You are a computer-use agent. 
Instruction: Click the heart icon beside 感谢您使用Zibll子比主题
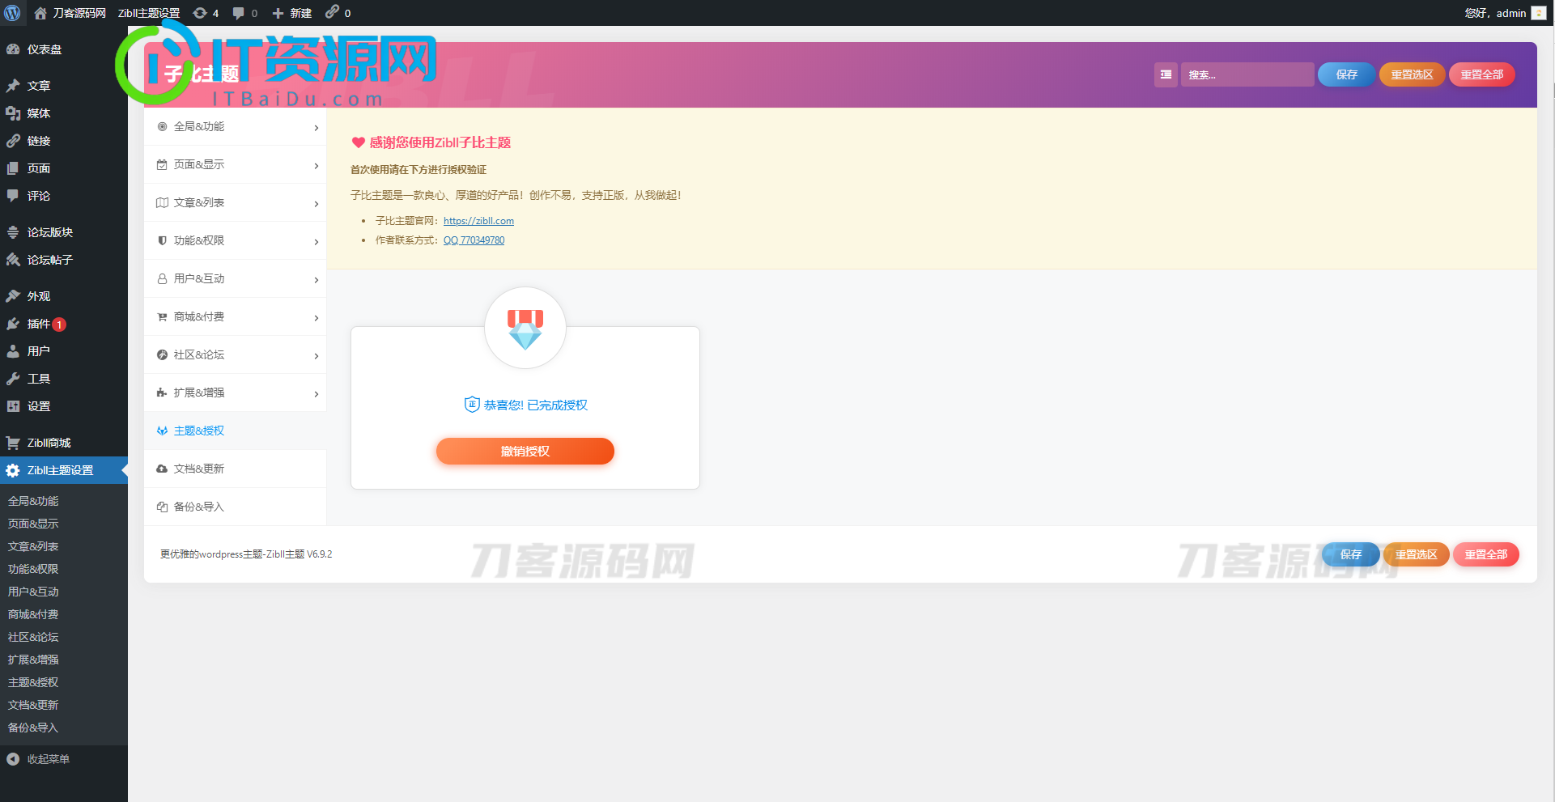tap(358, 142)
